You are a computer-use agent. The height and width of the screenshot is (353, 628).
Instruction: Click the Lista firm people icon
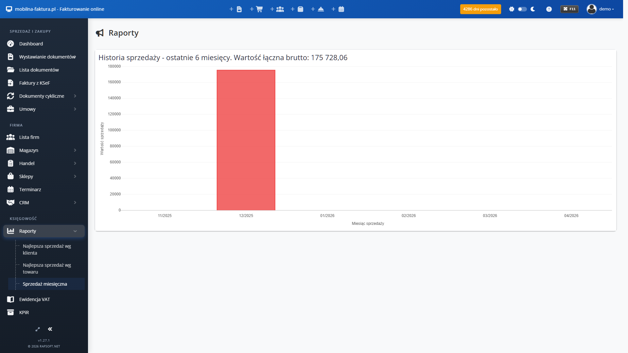click(x=10, y=137)
